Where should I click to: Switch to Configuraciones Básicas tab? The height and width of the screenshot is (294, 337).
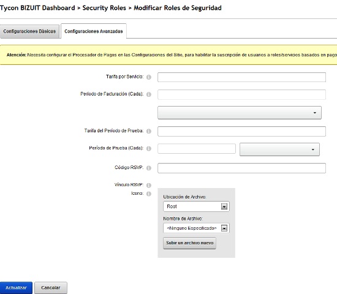click(29, 31)
